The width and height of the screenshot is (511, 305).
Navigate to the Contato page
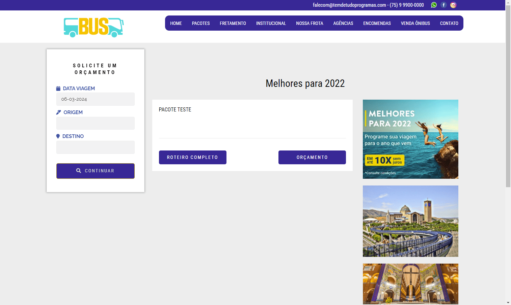tap(449, 23)
